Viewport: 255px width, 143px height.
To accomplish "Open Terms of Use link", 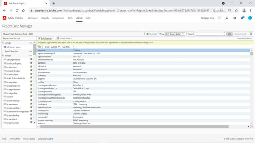I will click(x=15, y=139).
